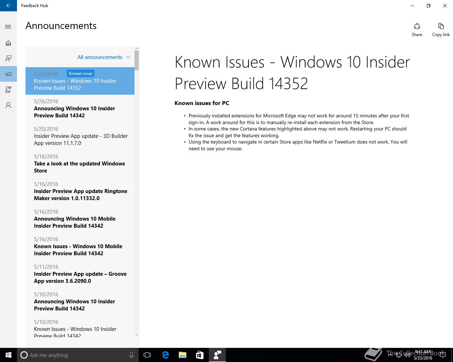Go back with the arrow button
453x362 pixels.
pyautogui.click(x=8, y=6)
